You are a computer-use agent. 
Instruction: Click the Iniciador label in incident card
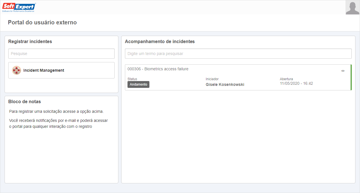point(212,79)
